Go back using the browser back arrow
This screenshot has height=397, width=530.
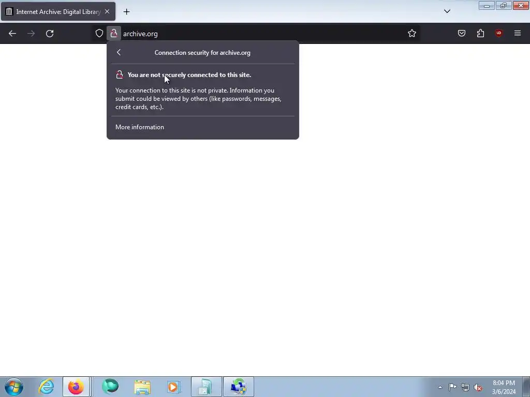tap(12, 34)
